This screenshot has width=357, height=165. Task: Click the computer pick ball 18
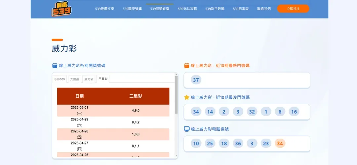point(224,144)
